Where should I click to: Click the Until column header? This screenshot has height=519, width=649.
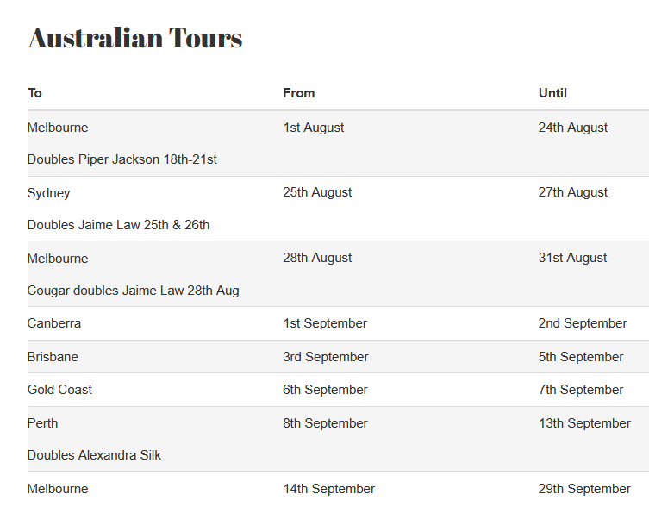552,93
